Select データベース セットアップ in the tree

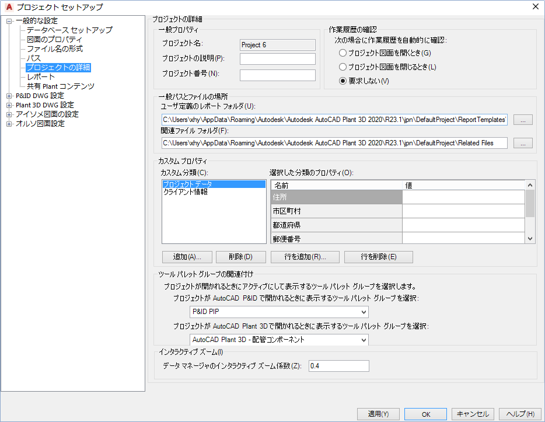69,30
